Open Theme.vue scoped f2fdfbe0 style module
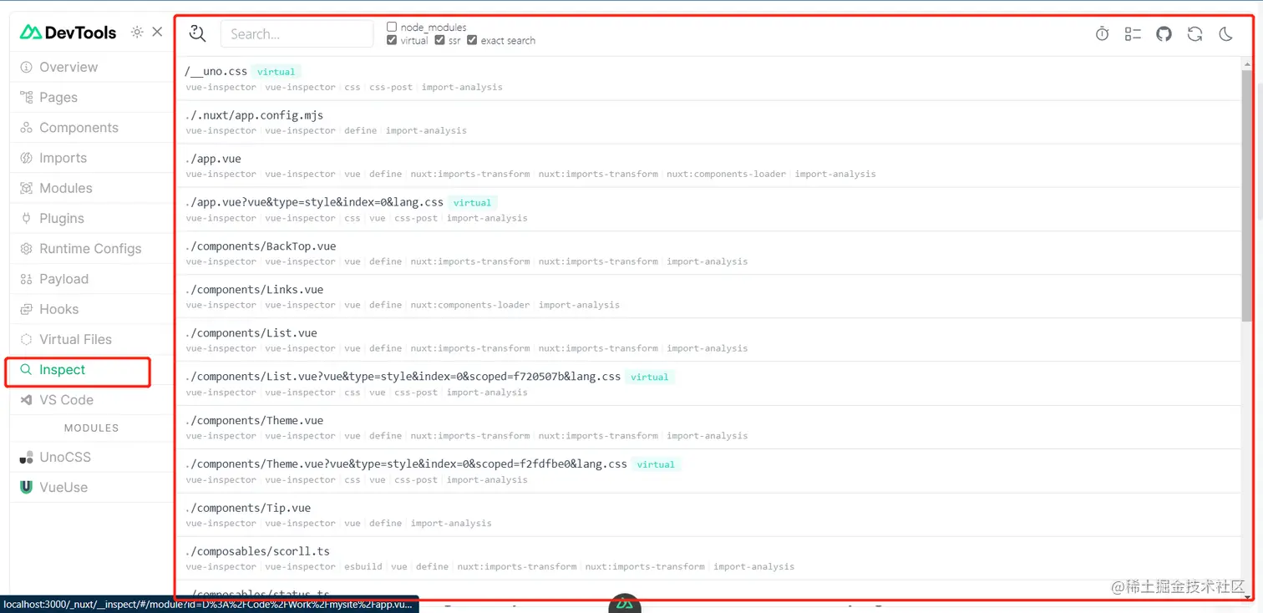Viewport: 1263px width, 613px height. click(709, 471)
